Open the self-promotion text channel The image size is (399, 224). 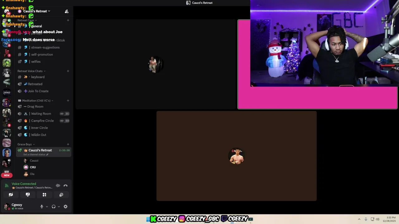point(43,54)
